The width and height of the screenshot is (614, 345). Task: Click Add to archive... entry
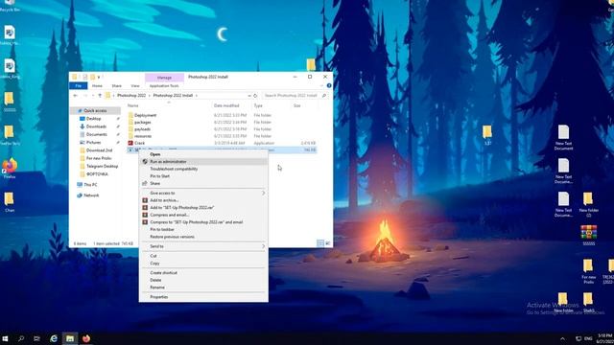203,200
